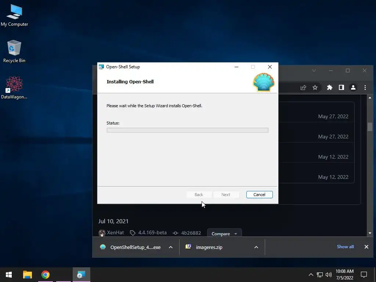Open the My Computer desktop icon
376x282 pixels.
click(14, 15)
